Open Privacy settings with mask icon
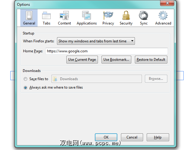The image size is (194, 150). [x=108, y=18]
